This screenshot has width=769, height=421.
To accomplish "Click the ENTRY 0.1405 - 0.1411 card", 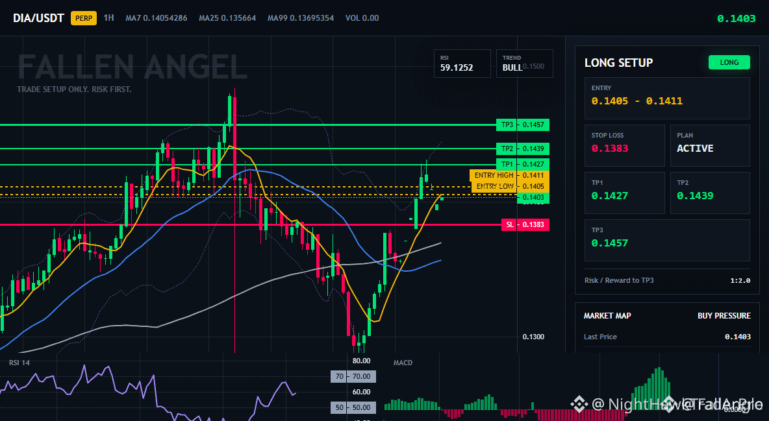I will [667, 98].
